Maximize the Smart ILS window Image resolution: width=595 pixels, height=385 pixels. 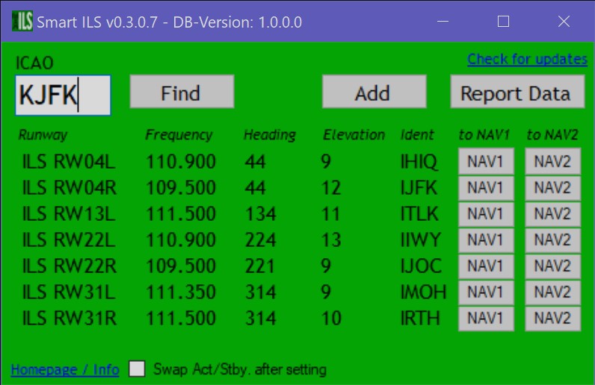pyautogui.click(x=503, y=22)
